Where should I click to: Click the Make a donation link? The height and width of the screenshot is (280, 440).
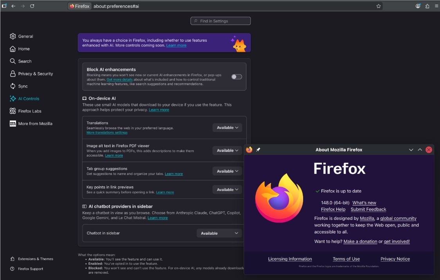[x=360, y=241]
